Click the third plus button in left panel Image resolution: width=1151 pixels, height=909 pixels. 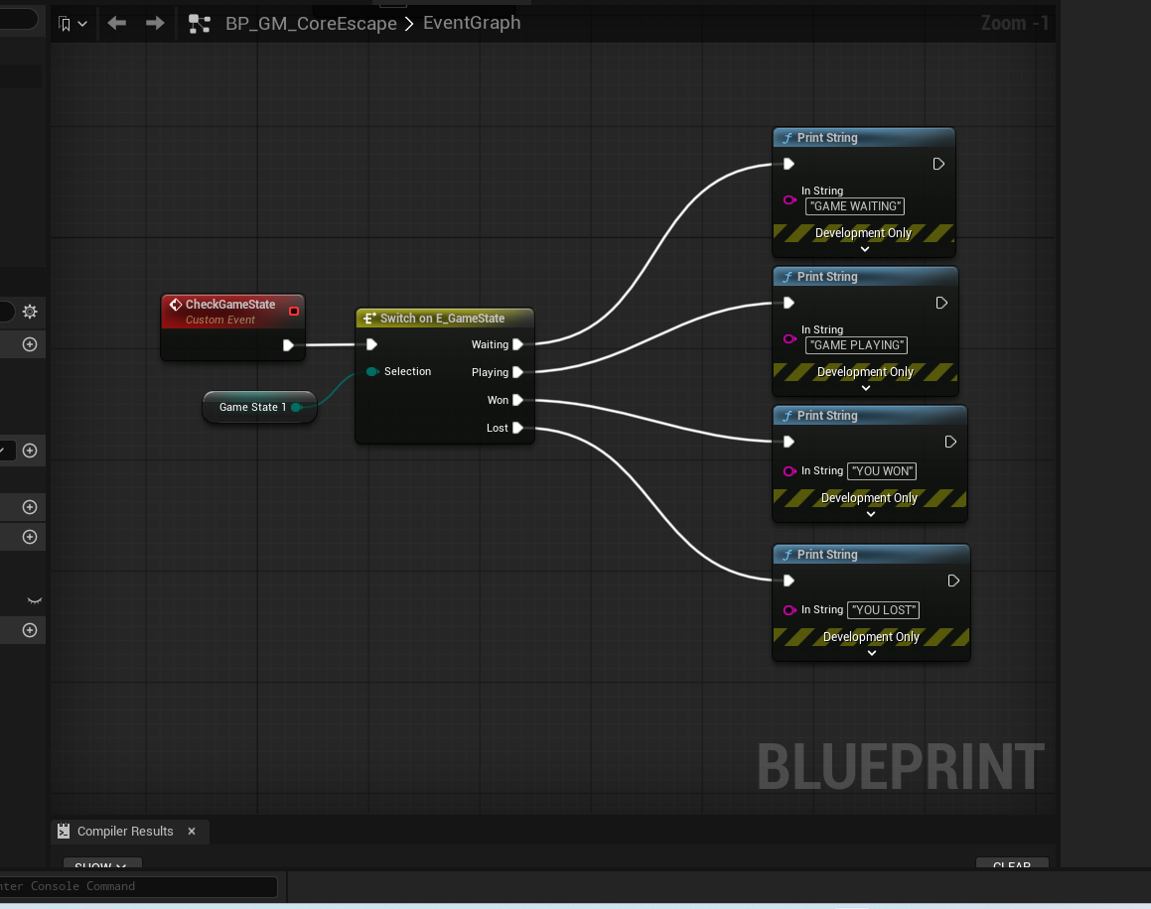(30, 507)
